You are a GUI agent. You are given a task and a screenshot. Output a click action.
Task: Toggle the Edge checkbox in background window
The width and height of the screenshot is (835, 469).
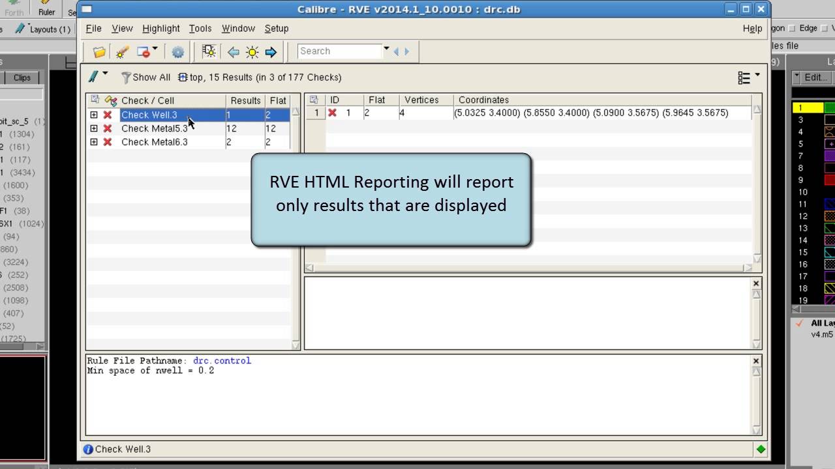pyautogui.click(x=793, y=29)
